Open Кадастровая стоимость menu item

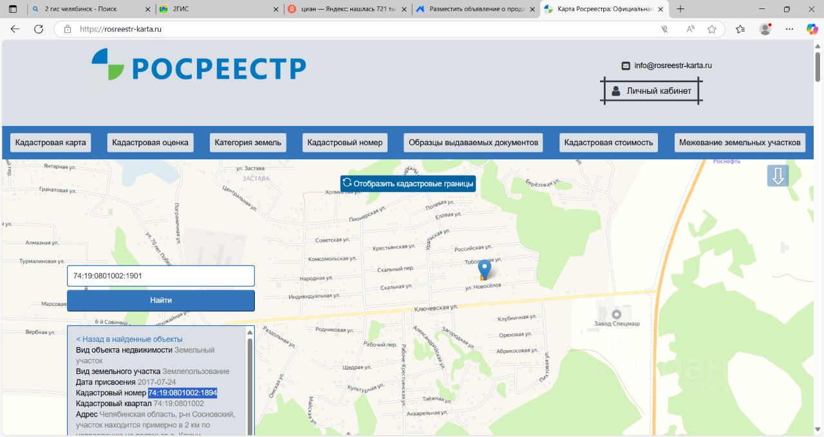[x=609, y=143]
